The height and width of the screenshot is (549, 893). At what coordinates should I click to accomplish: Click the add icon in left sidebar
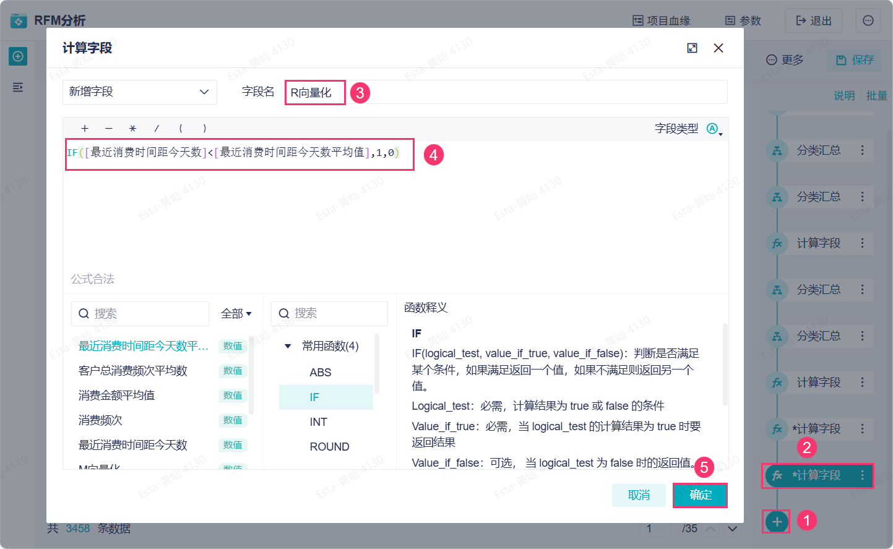click(x=18, y=56)
